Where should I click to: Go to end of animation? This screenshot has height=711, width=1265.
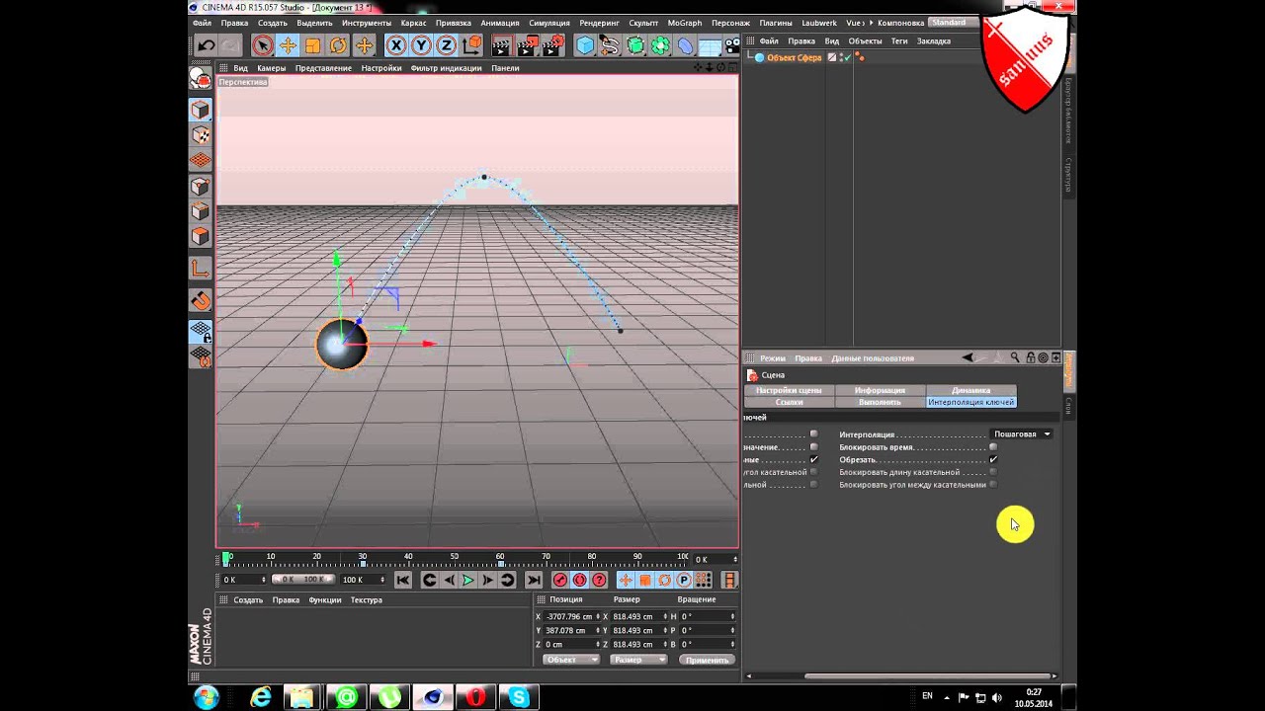pos(534,581)
